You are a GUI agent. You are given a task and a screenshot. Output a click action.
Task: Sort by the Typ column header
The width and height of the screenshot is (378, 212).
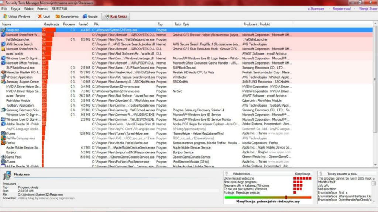164,24
